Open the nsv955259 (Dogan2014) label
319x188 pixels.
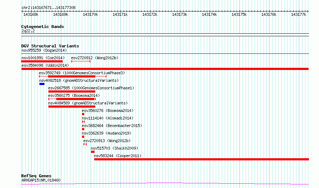point(44,50)
